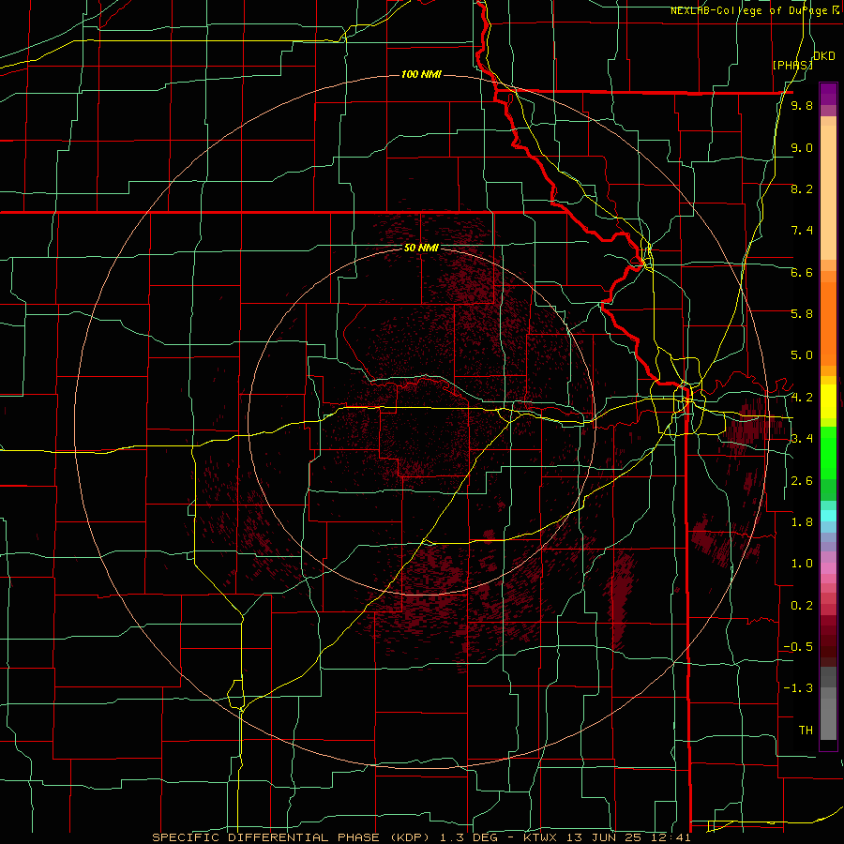Click the TH label at the scale bottom
The height and width of the screenshot is (844, 844).
(x=806, y=730)
